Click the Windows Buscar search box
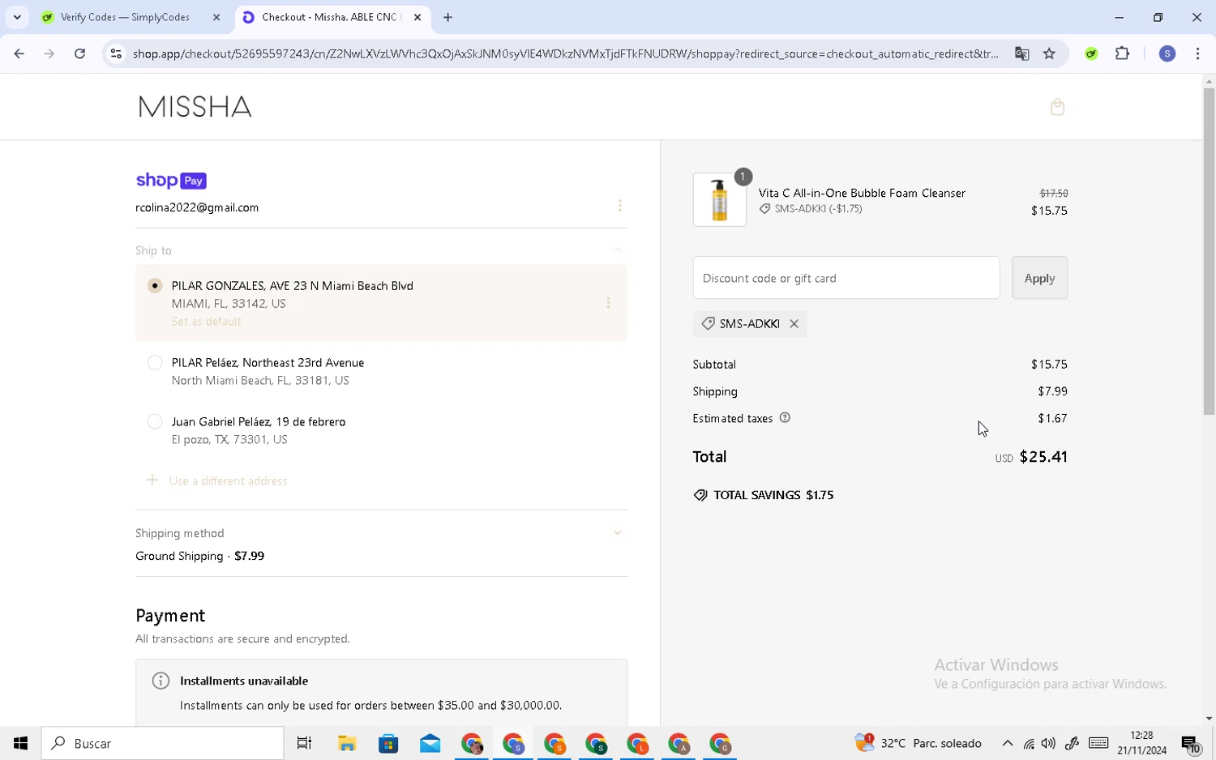The height and width of the screenshot is (760, 1216). pos(162,743)
